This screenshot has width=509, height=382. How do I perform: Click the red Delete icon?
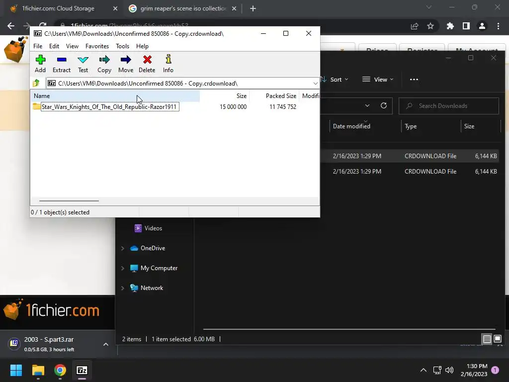tap(147, 64)
